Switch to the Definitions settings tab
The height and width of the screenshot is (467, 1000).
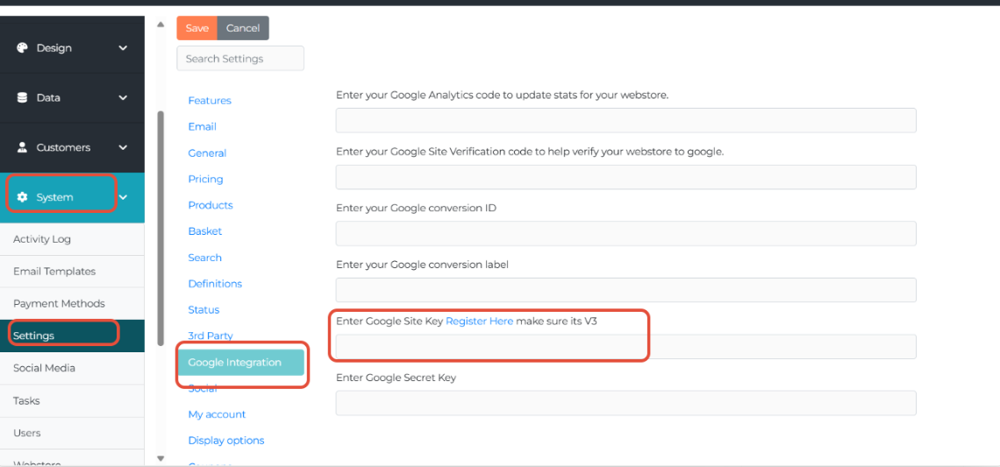[215, 284]
